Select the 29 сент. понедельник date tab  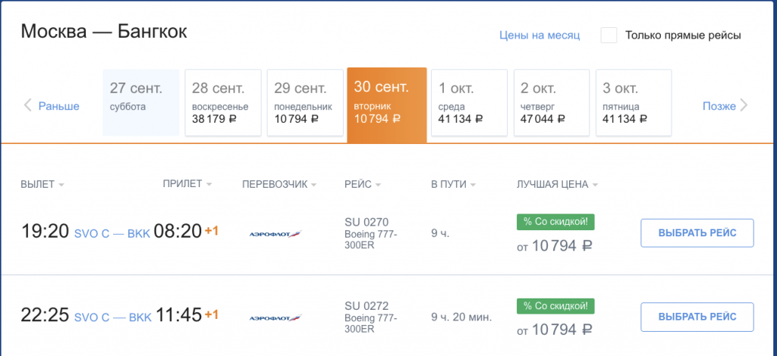point(305,102)
